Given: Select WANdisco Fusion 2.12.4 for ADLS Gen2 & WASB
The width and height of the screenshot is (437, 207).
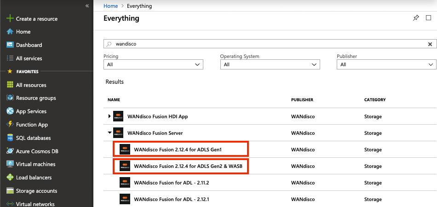Looking at the screenshot, I should (189, 167).
